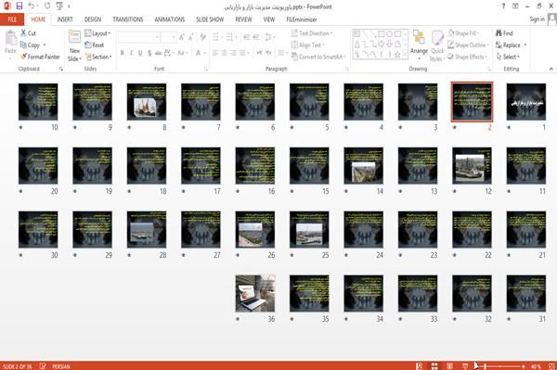
Task: Switch to Normal view in status bar
Action: pyautogui.click(x=420, y=366)
